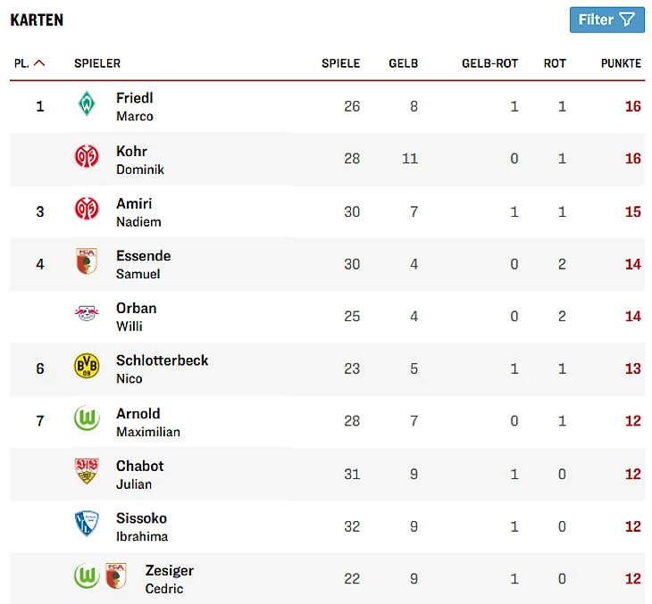Click the RB Leipzig logo beside Orban
Image resolution: width=652 pixels, height=604 pixels.
(x=87, y=315)
